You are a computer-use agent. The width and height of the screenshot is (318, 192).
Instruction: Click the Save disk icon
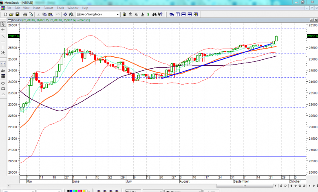coord(17,14)
